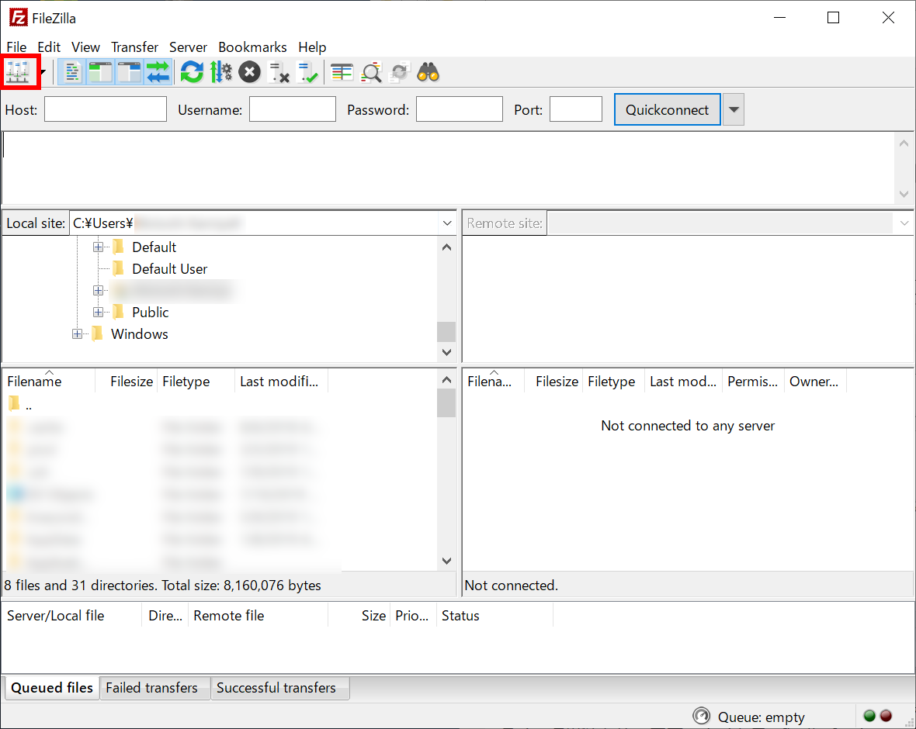This screenshot has width=916, height=729.
Task: Search files with binoculars icon
Action: [429, 72]
